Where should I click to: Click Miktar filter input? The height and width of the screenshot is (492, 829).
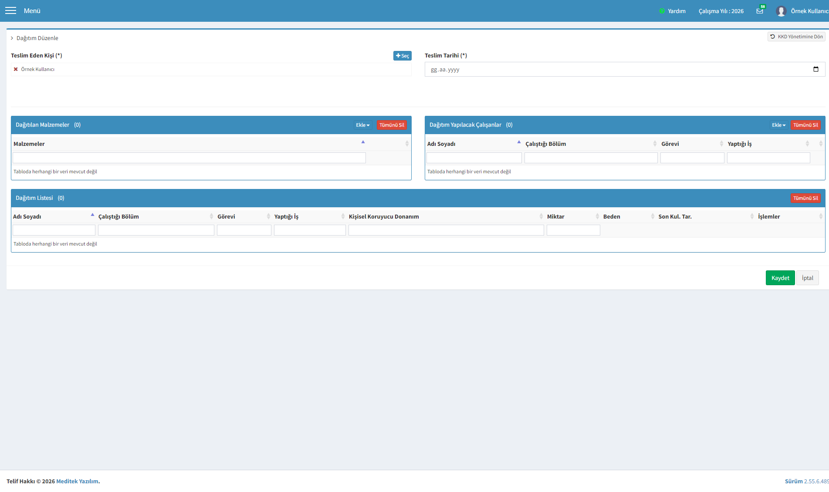[573, 230]
